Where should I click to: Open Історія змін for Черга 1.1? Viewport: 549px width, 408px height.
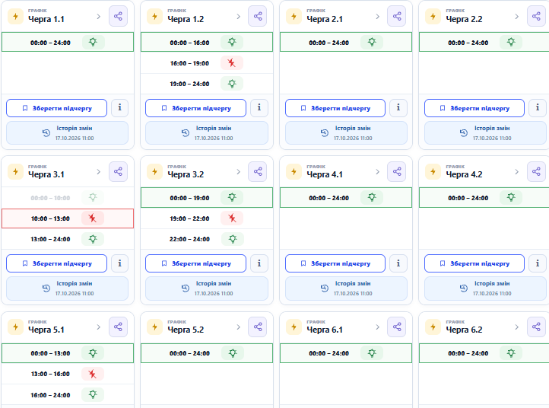pyautogui.click(x=67, y=133)
